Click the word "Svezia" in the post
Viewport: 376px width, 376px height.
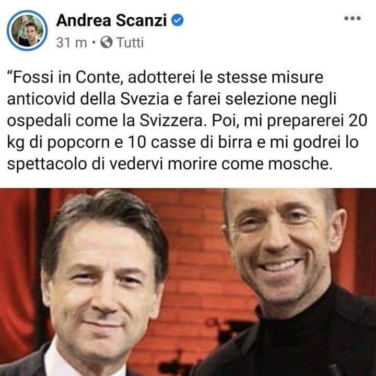144,99
